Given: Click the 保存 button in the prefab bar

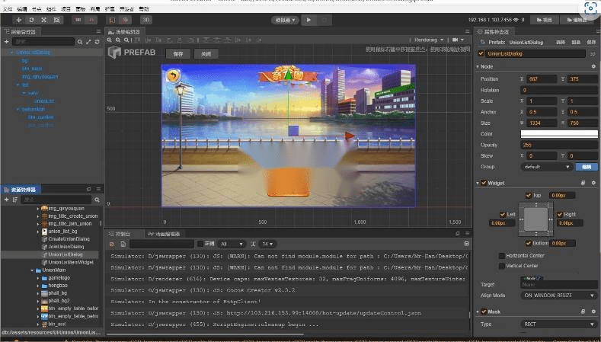Looking at the screenshot, I should pos(178,54).
